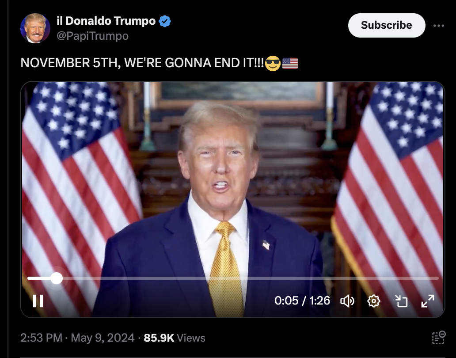Open the @PapiTrumpo handle link
This screenshot has width=456, height=358.
click(x=92, y=36)
